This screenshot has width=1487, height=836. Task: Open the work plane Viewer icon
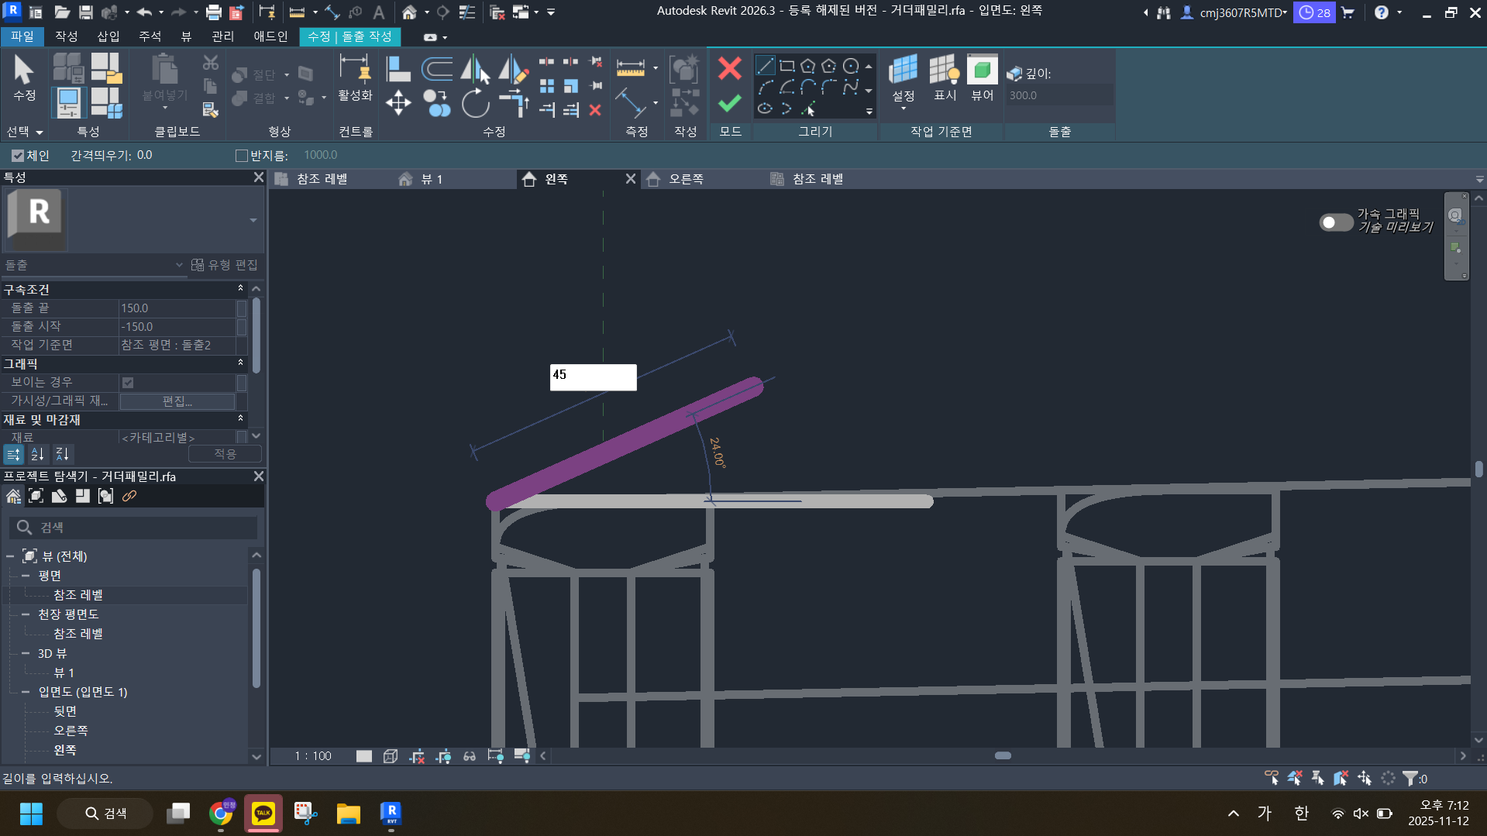click(x=982, y=79)
